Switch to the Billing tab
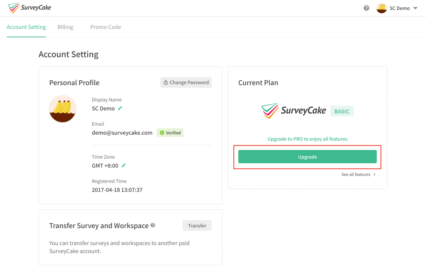Viewport: 426px width, 273px height. (65, 27)
